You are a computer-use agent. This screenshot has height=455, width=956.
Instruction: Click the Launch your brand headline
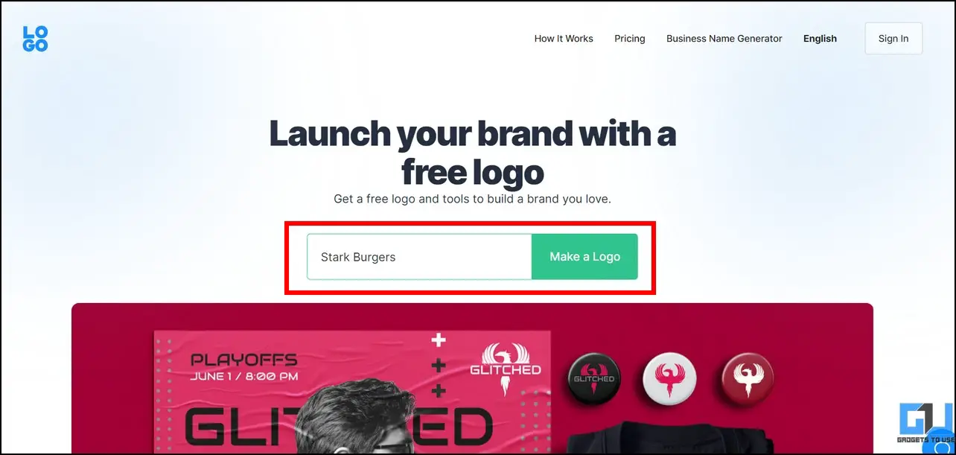[472, 153]
